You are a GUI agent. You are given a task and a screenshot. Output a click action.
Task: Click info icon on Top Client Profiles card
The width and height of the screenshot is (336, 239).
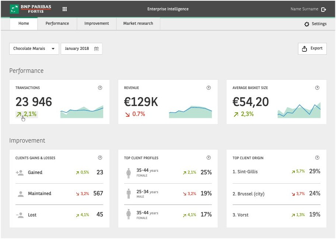209,157
